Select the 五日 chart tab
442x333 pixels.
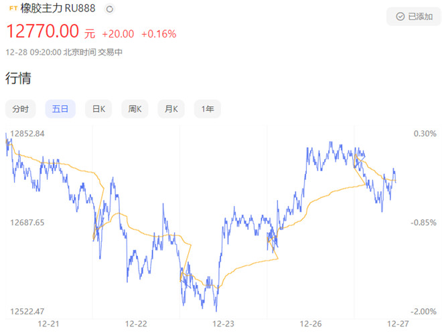(60, 108)
